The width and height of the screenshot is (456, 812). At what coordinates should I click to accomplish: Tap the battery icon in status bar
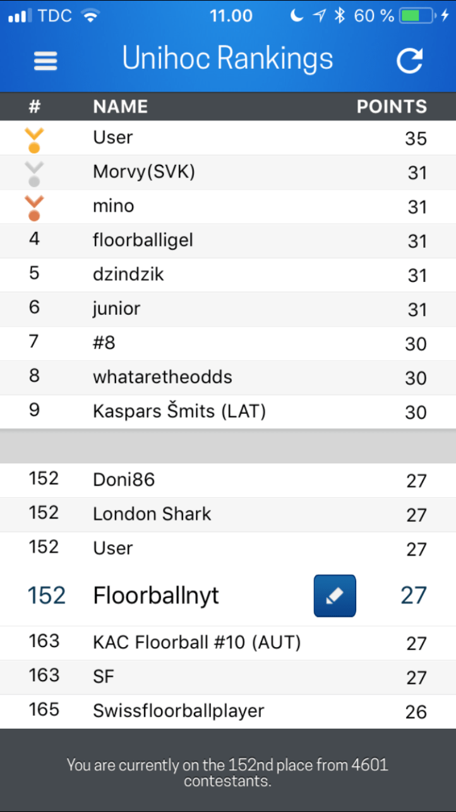[417, 16]
